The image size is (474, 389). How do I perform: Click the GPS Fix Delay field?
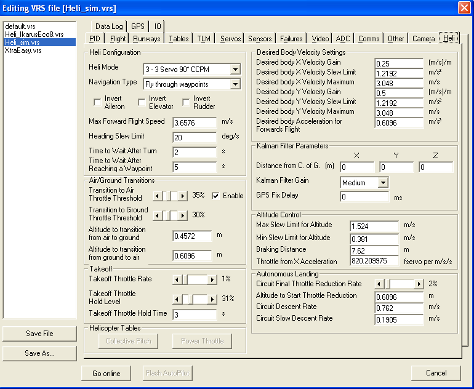point(364,197)
